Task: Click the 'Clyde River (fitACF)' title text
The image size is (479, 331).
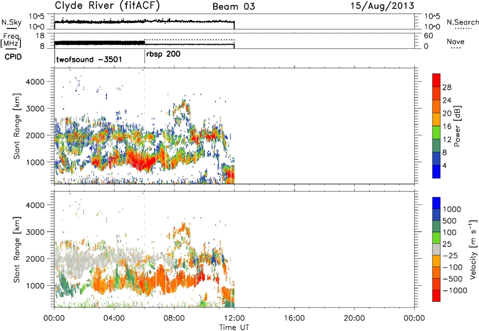Action: 107,6
